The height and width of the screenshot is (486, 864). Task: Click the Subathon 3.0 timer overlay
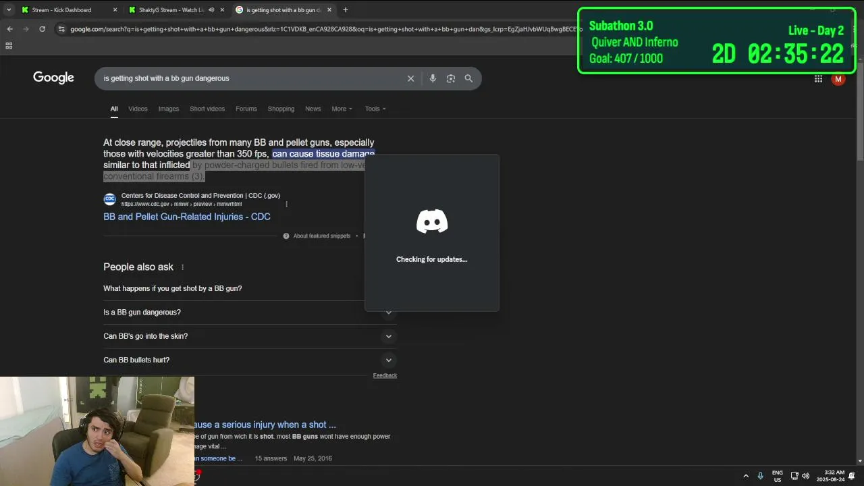[717, 40]
